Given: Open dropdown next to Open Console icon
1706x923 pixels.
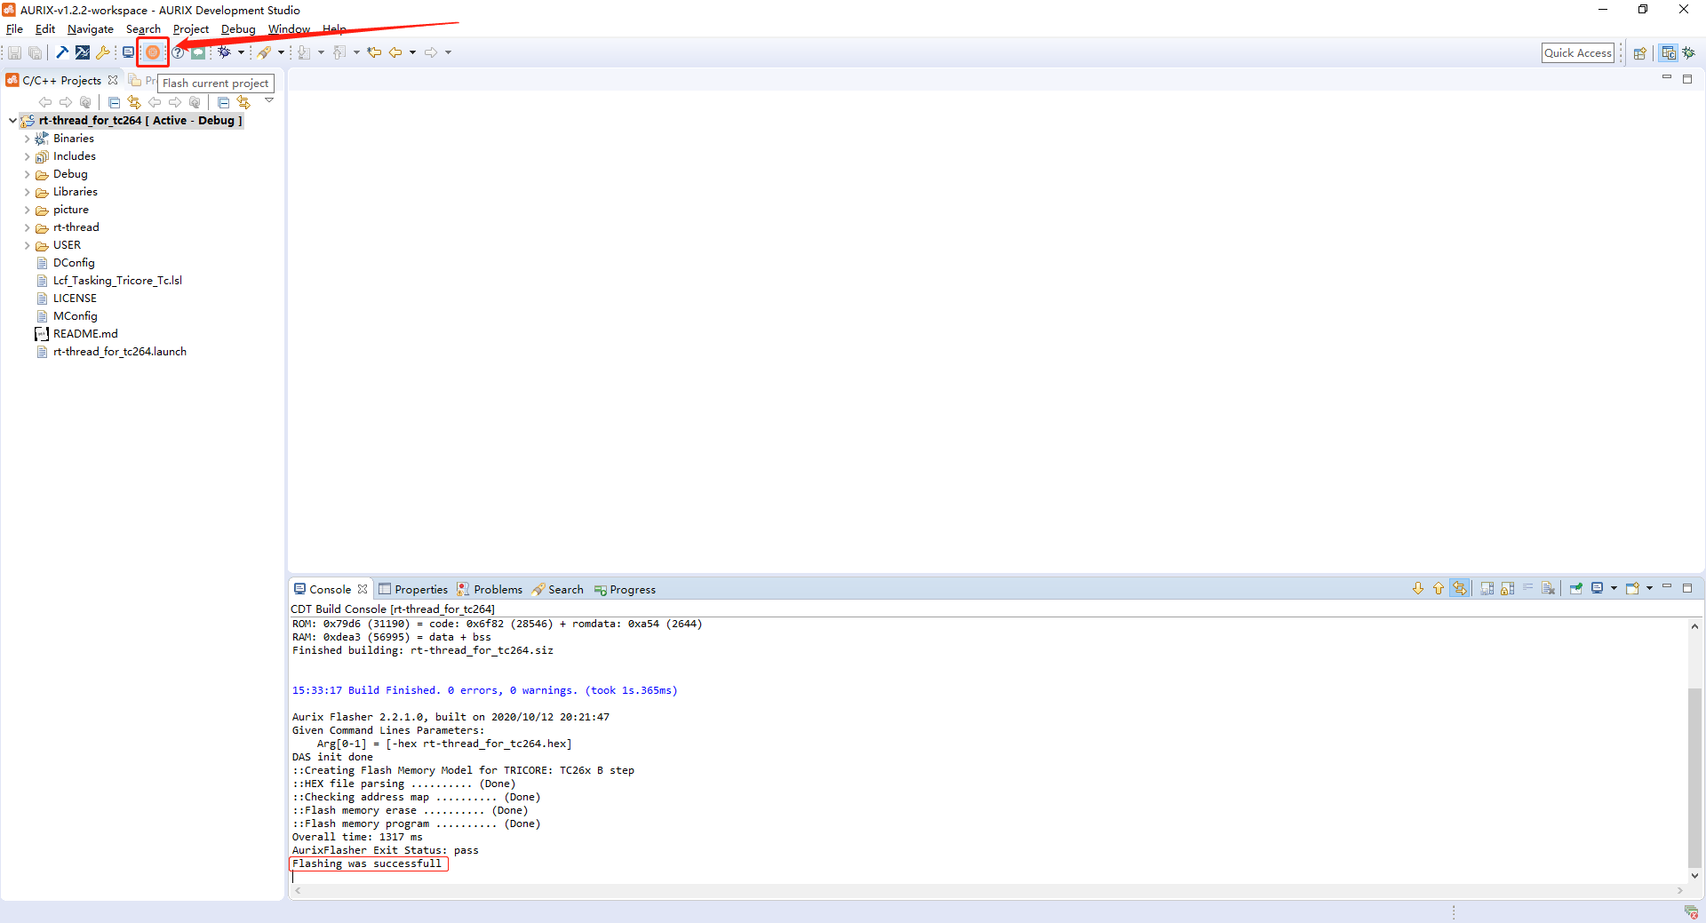Looking at the screenshot, I should (1649, 588).
